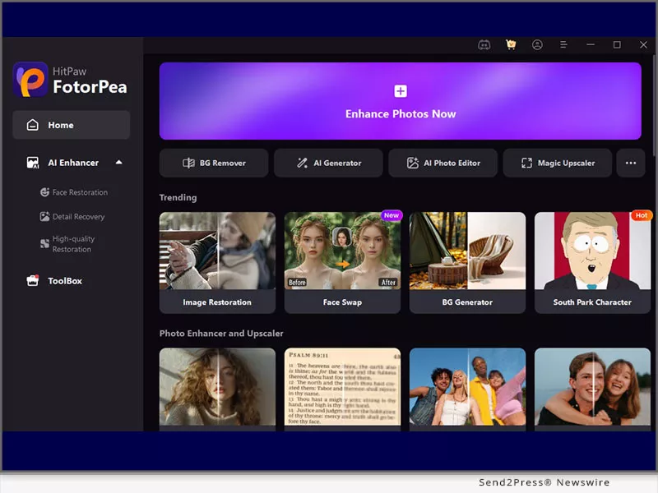
Task: Select the Magic Upscaler tool
Action: coord(557,164)
